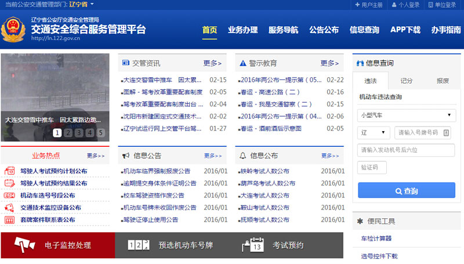The image size is (464, 264).
Task: Click table icon beside 套牌案件联系表公布
Action: 9,220
